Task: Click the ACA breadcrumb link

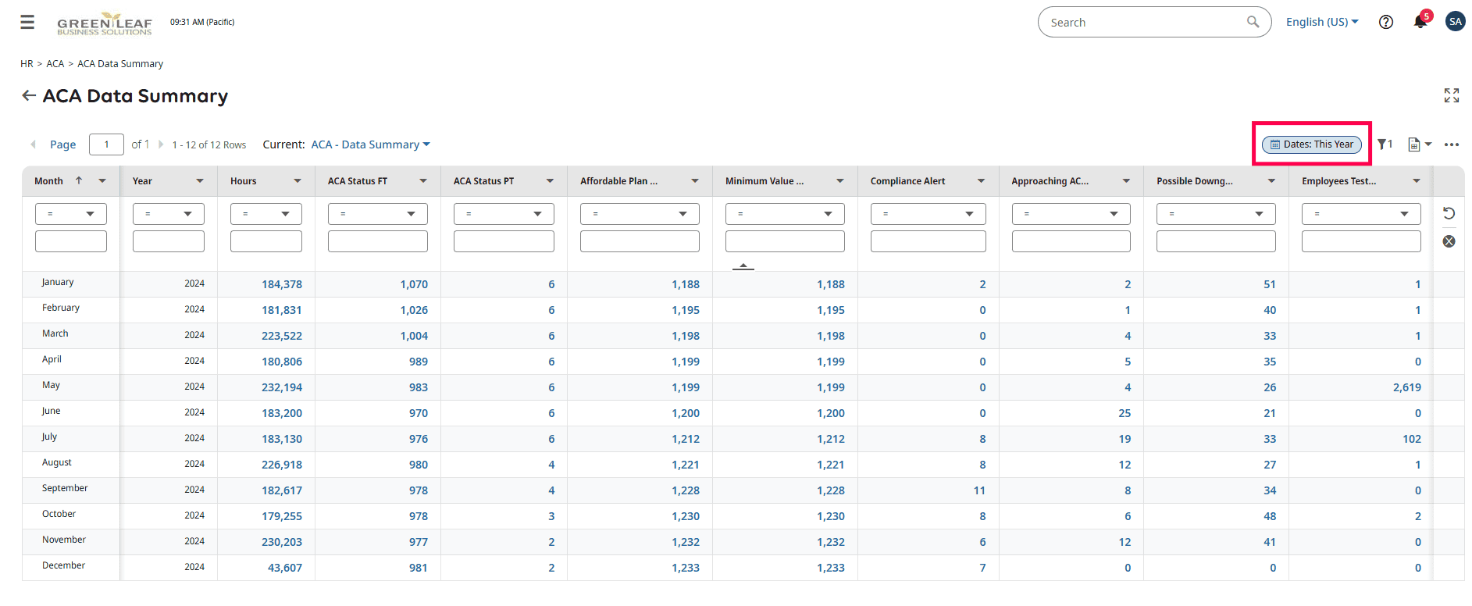Action: point(55,64)
